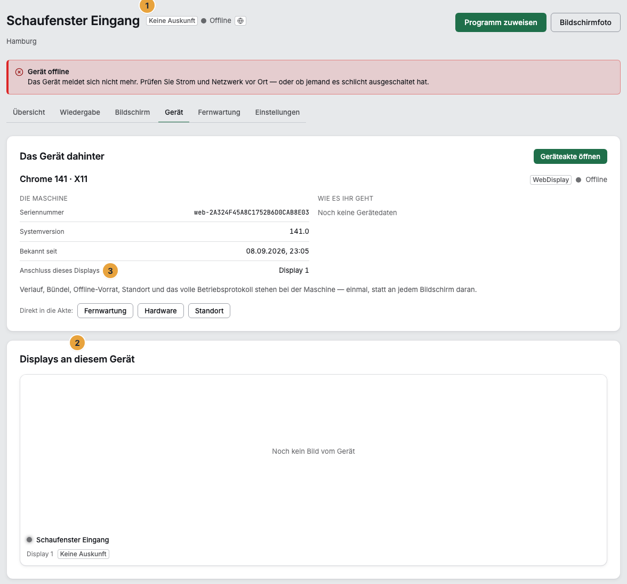Screen dimensions: 627x584
Task: Open the device file with Geräteakte öffnen
Action: [x=570, y=156]
